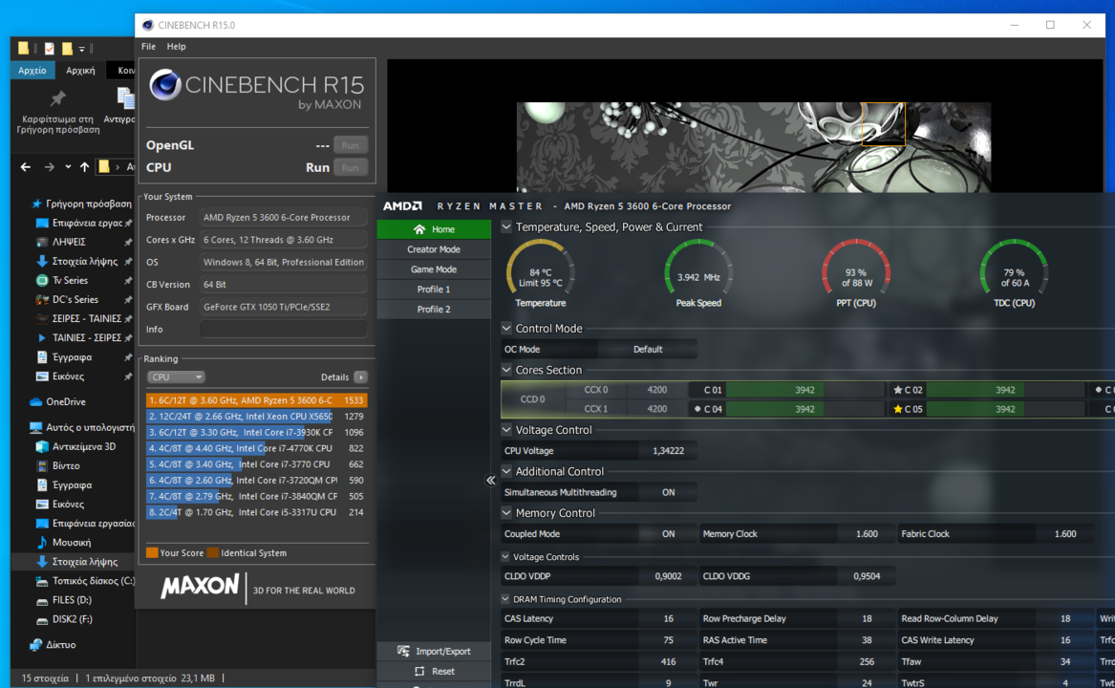
Task: Select ranking row AMD Ryzen 5 3600
Action: pyautogui.click(x=257, y=400)
